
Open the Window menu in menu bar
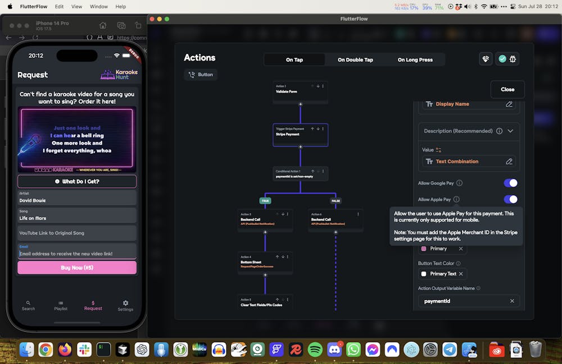point(98,6)
